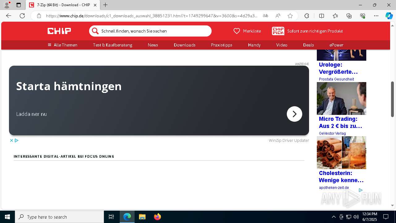Open Firefox from taskbar
This screenshot has width=396, height=223.
click(157, 217)
